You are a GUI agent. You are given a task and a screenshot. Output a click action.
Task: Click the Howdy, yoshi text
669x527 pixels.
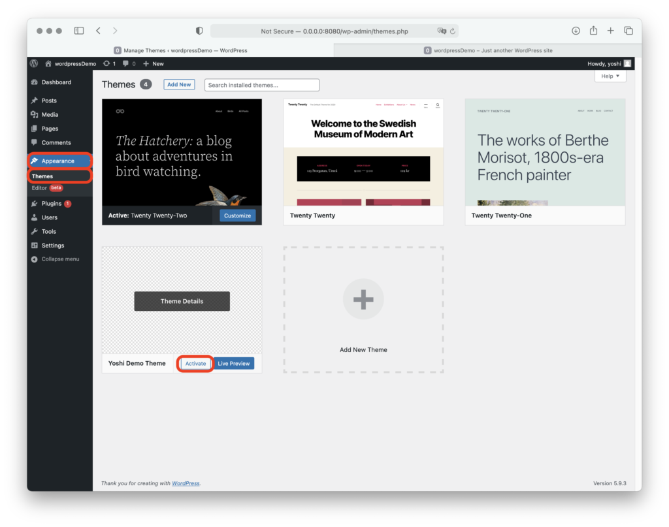point(604,63)
